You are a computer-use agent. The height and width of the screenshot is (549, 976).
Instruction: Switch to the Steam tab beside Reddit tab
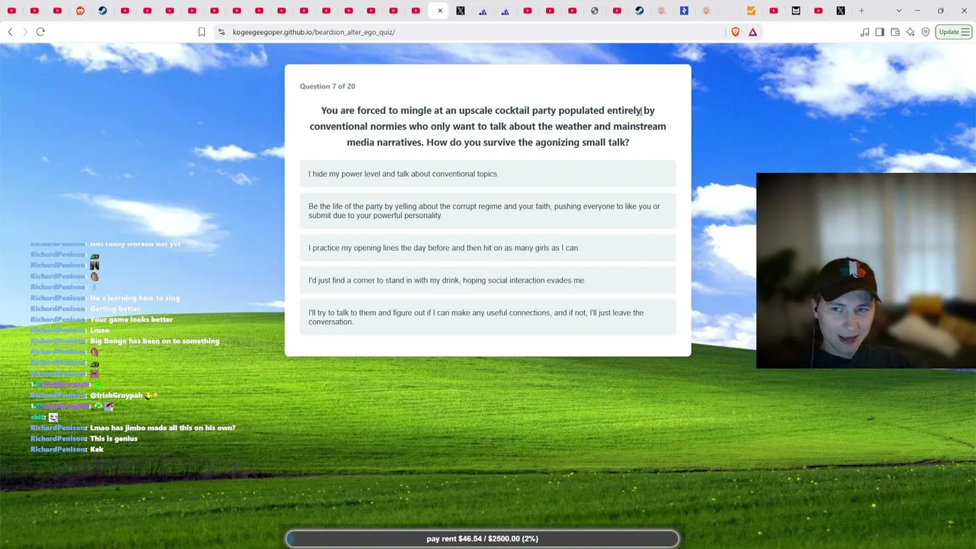tap(102, 11)
